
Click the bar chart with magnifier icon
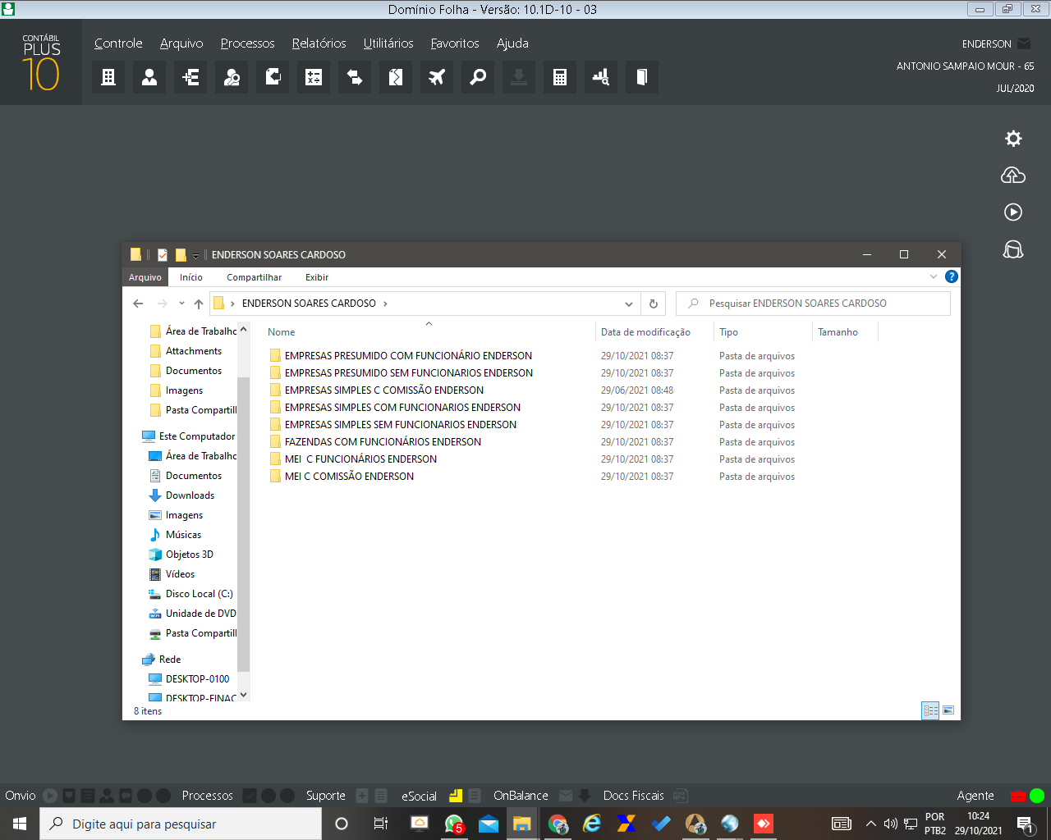pos(601,77)
